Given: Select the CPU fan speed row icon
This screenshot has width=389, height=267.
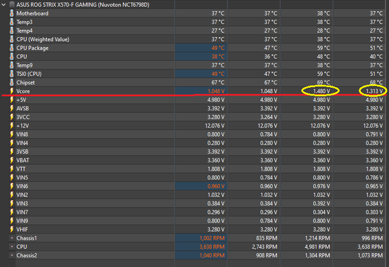Looking at the screenshot, I should tap(12, 247).
